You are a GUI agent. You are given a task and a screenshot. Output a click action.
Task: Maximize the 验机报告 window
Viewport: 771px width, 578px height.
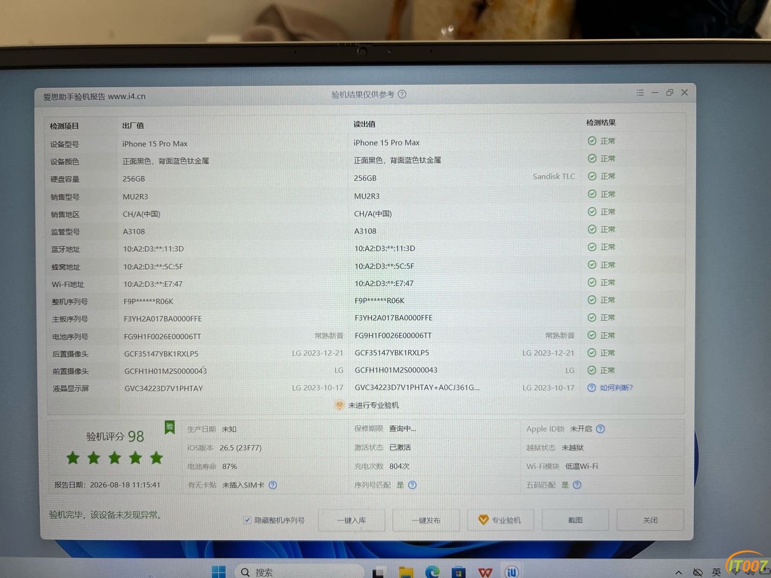tap(669, 93)
